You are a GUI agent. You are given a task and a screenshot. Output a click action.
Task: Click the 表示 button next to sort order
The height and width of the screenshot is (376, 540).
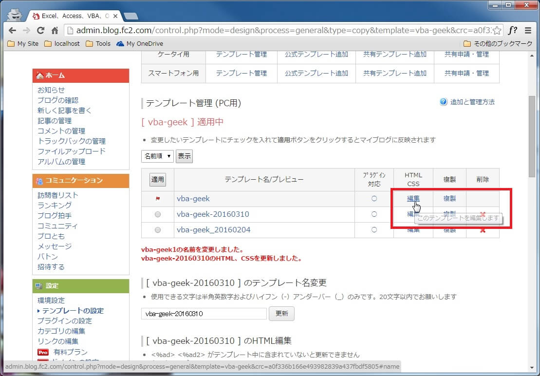(184, 156)
